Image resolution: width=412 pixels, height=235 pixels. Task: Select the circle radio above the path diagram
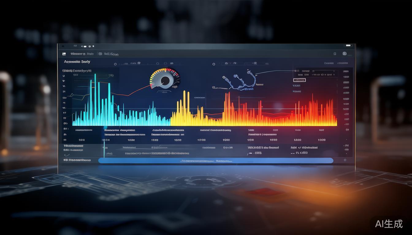(214, 64)
